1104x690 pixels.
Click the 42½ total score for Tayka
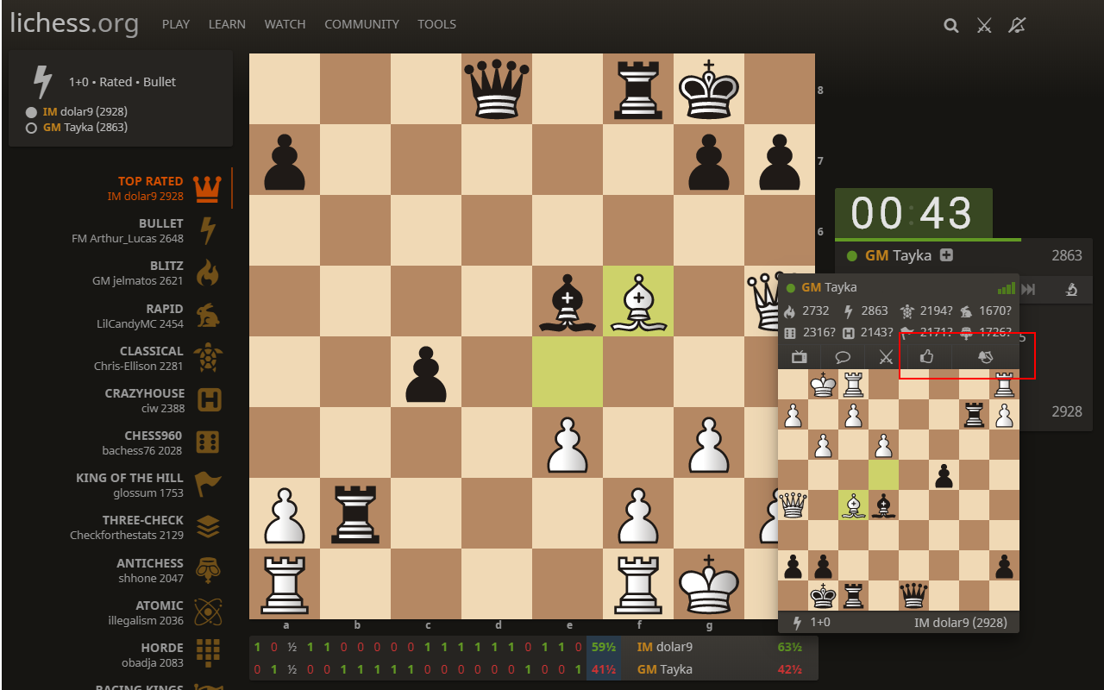(x=791, y=668)
